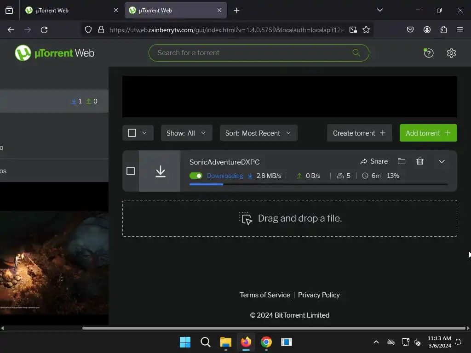Screen dimensions: 471x353
Task: Open the extensions puzzle icon
Action: (x=443, y=30)
